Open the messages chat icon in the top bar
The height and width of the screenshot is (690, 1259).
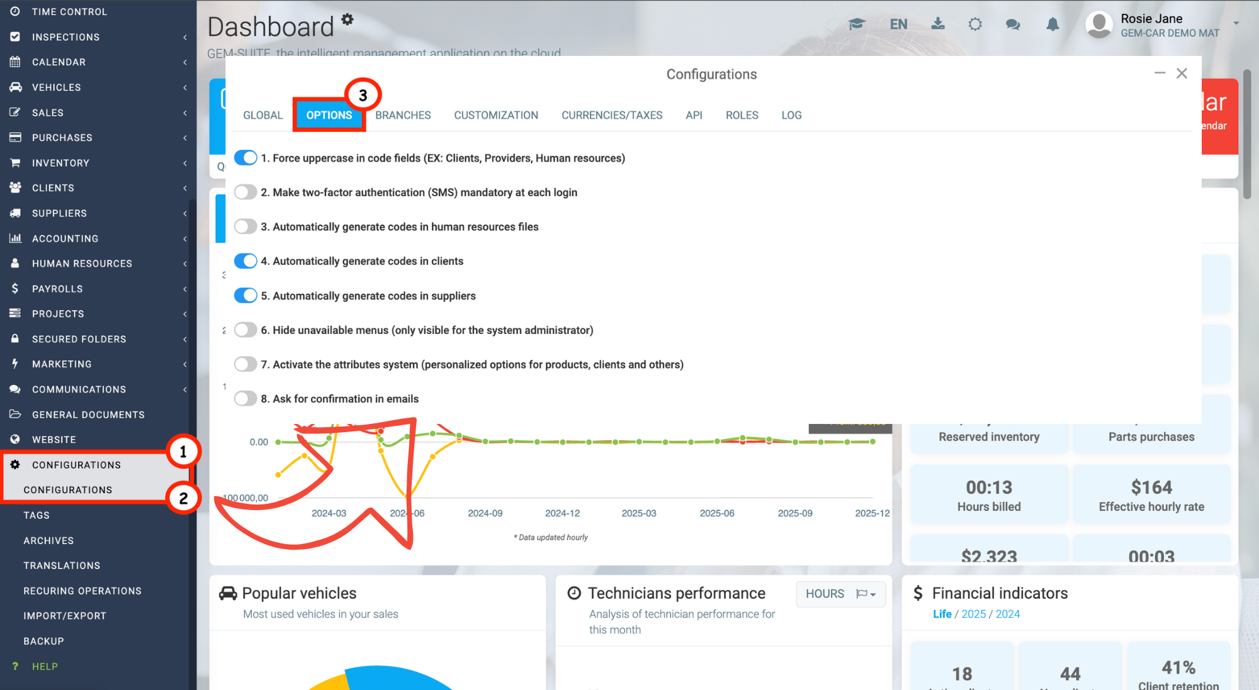1013,24
